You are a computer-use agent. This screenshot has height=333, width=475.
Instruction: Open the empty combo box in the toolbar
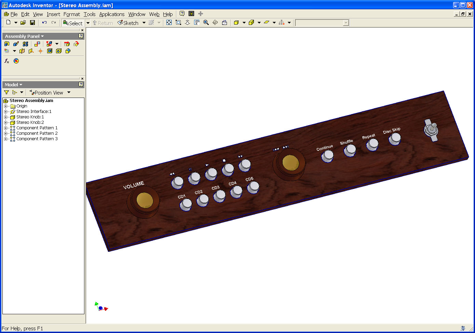pos(322,23)
